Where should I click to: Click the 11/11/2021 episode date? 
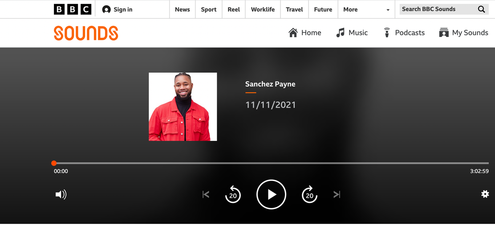(271, 105)
